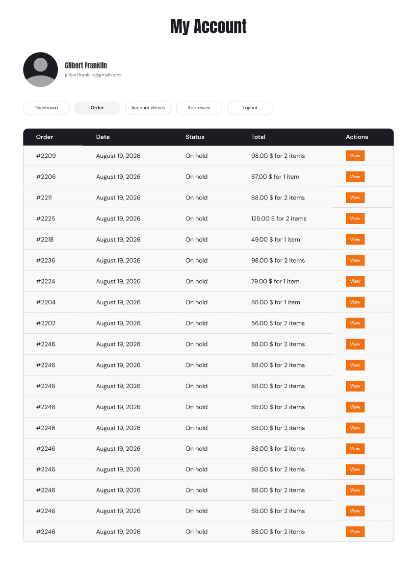417x588 pixels.
Task: Click the gilbertfranklin@gmail.com email text
Action: 93,75
